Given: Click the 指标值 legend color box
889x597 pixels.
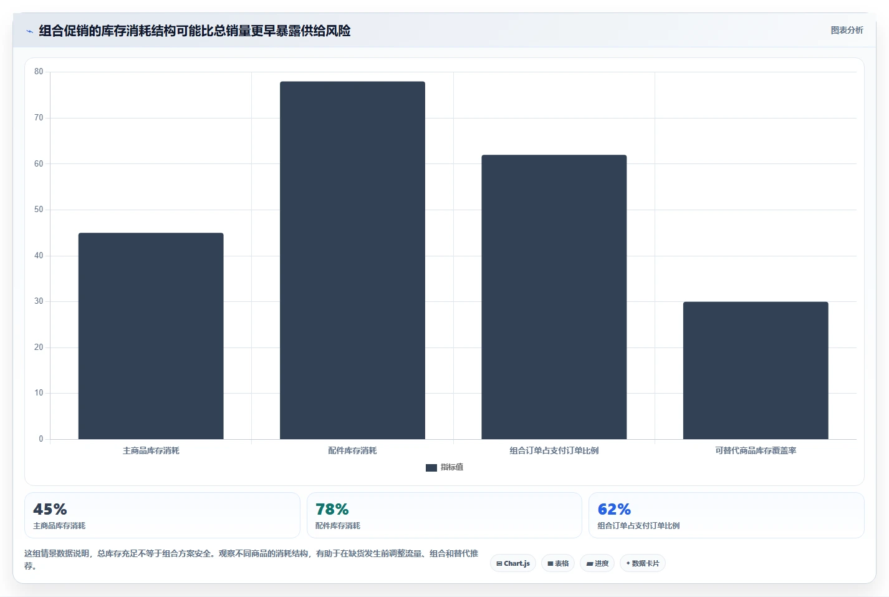Looking at the screenshot, I should (431, 467).
